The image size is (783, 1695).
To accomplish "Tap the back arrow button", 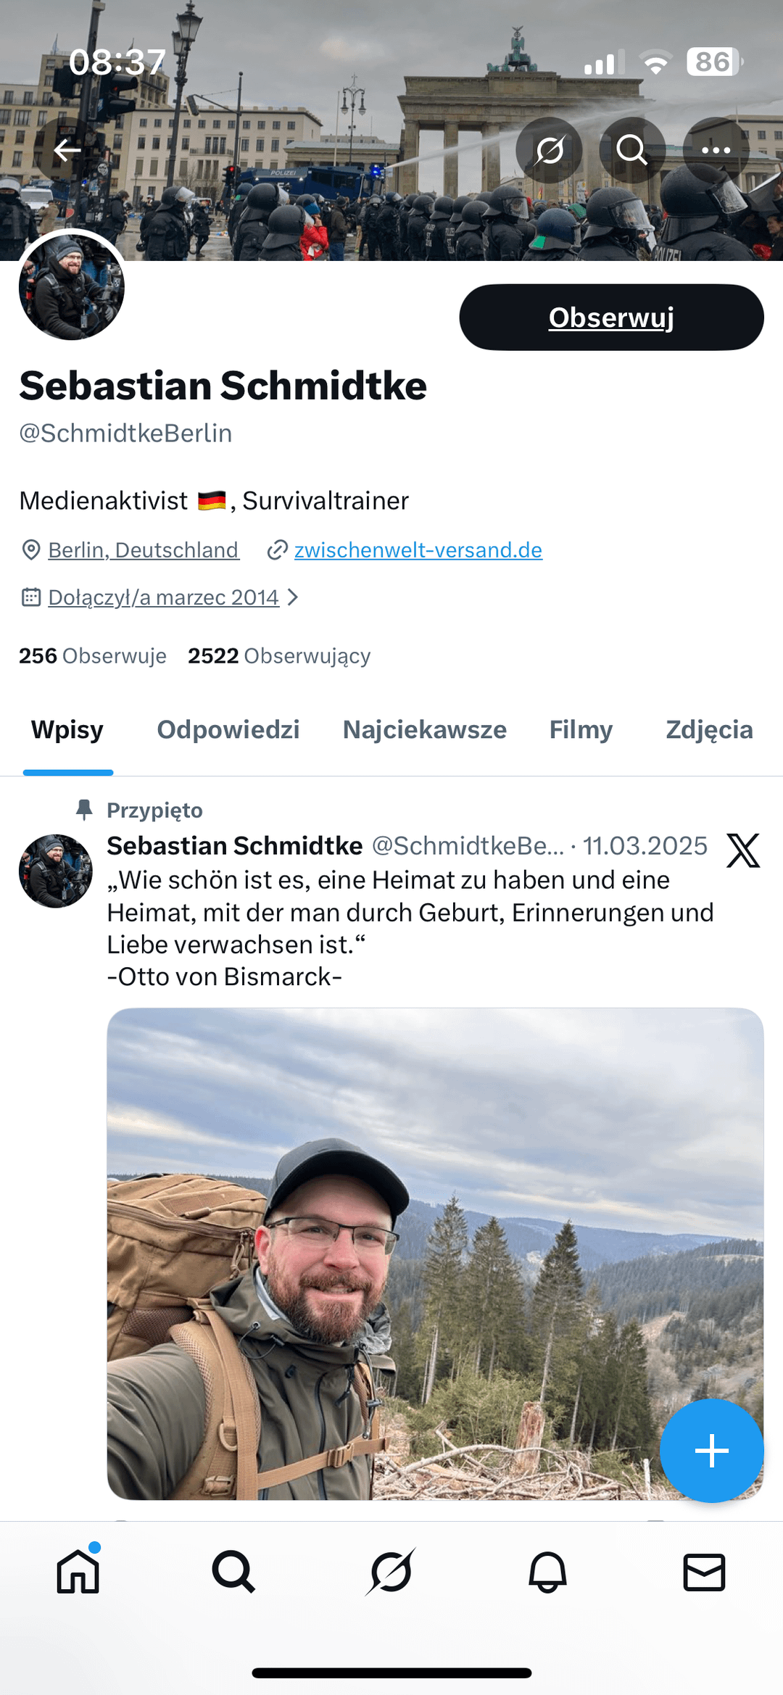I will click(67, 150).
